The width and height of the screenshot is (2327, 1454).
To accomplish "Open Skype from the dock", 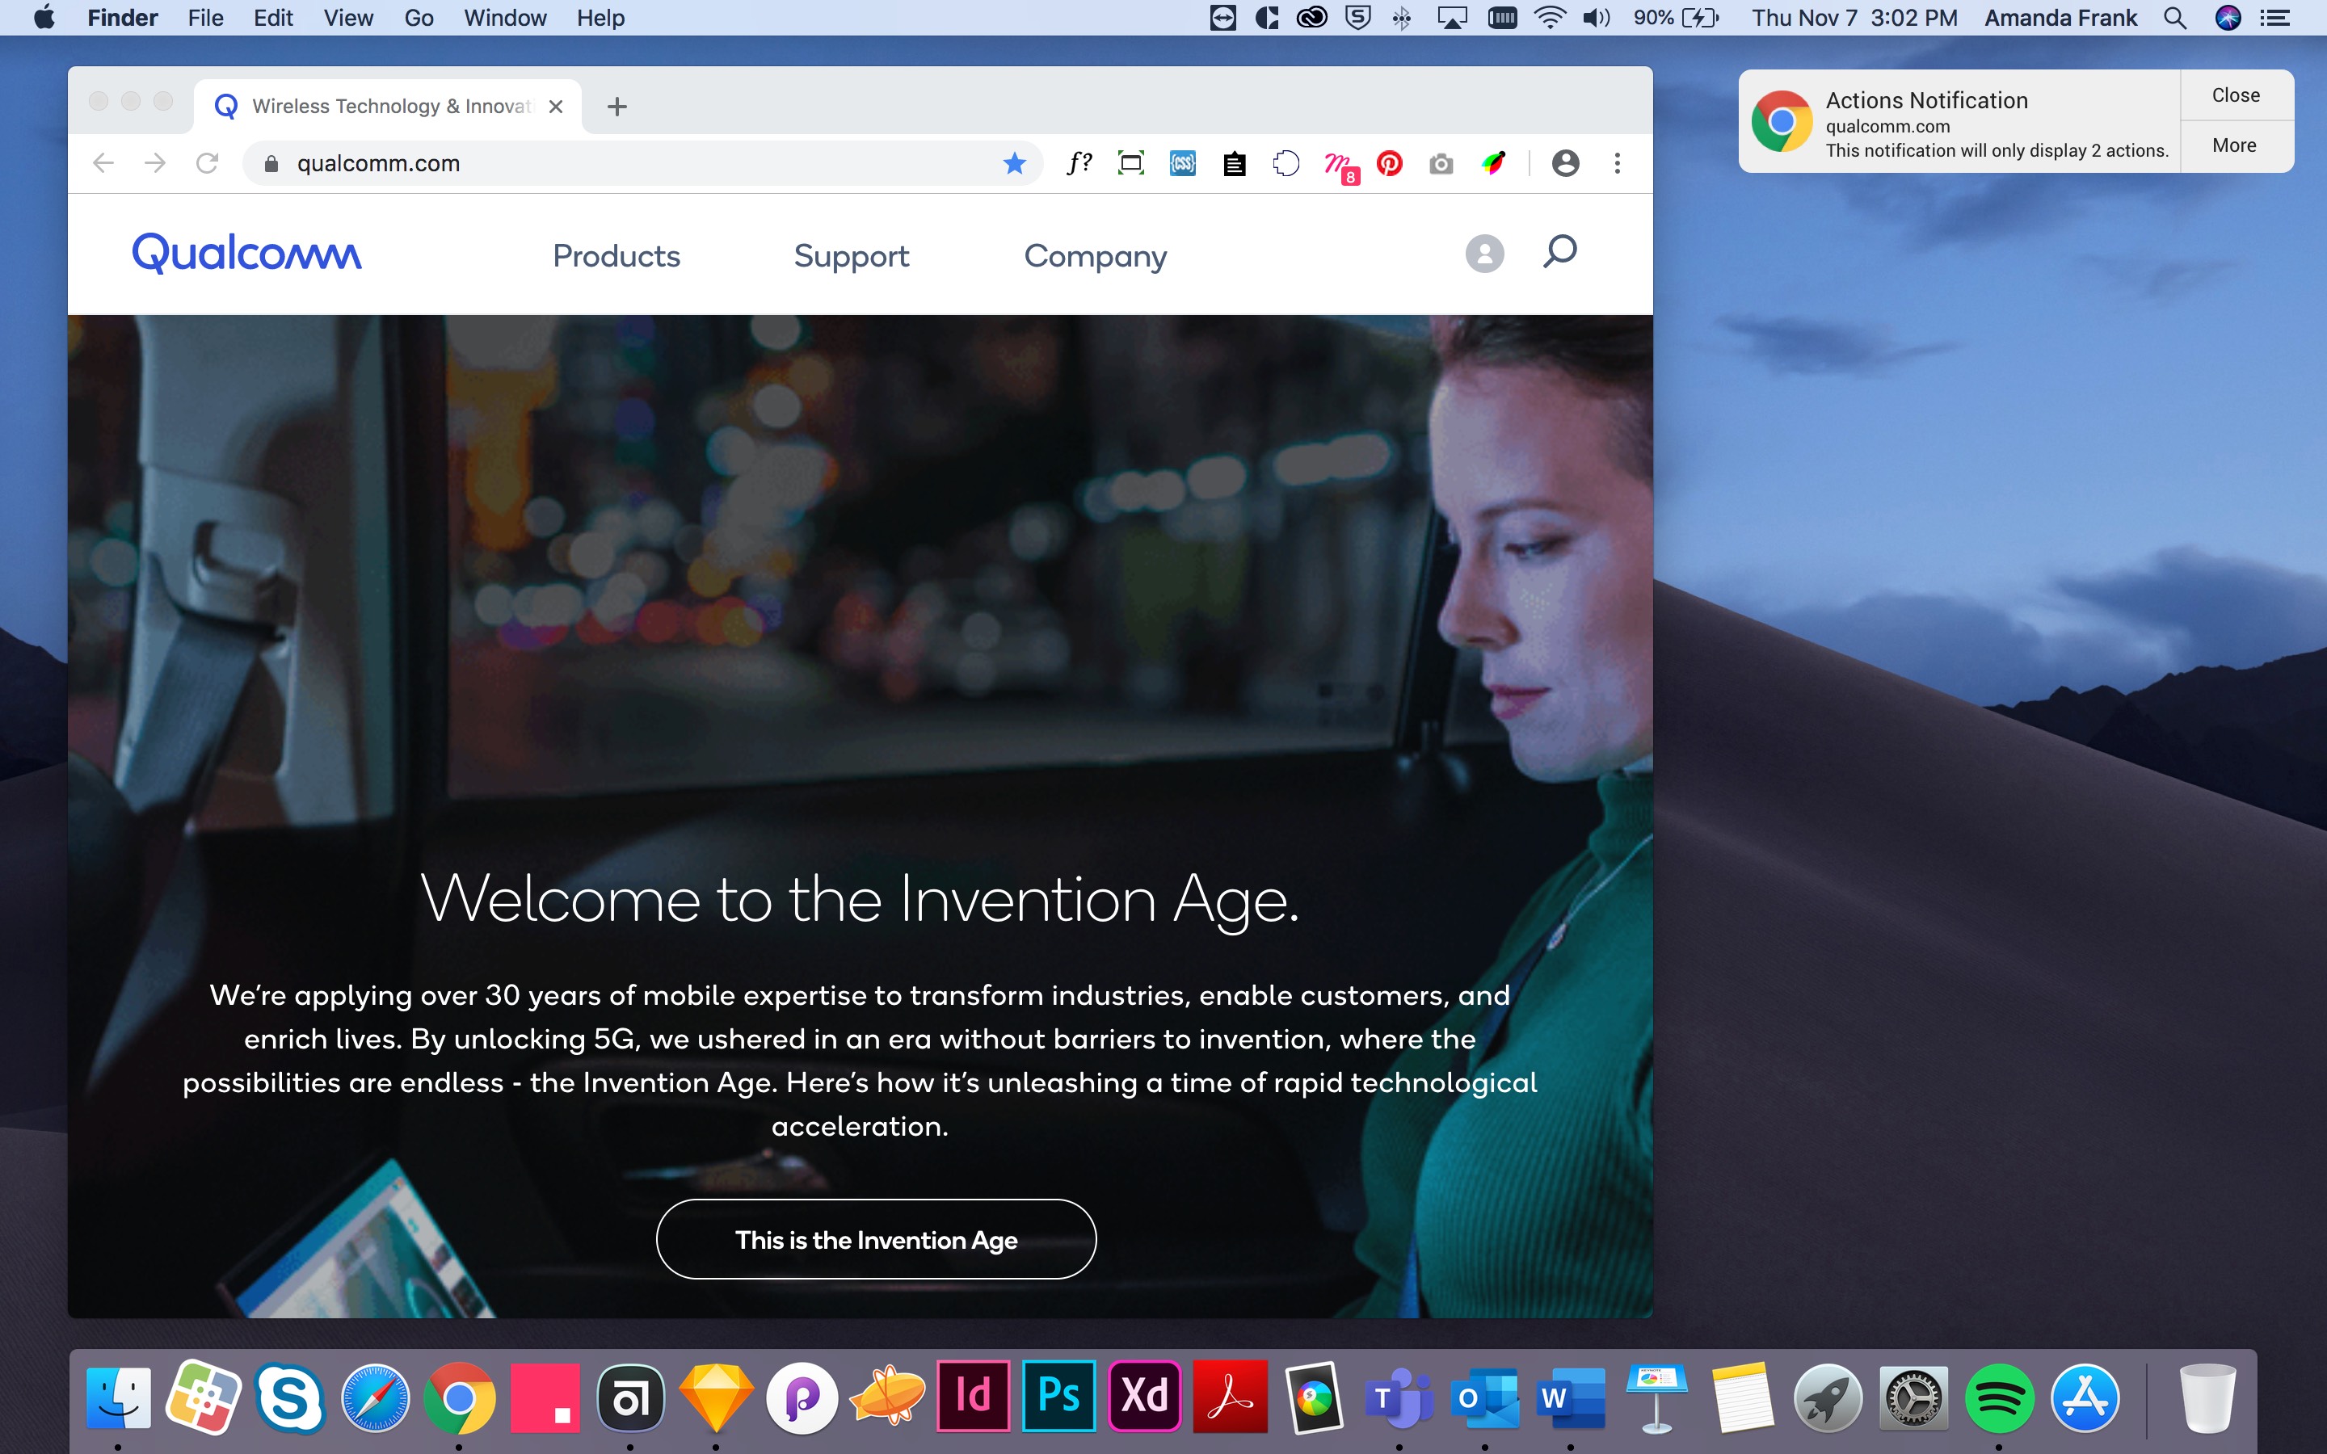I will click(x=288, y=1397).
